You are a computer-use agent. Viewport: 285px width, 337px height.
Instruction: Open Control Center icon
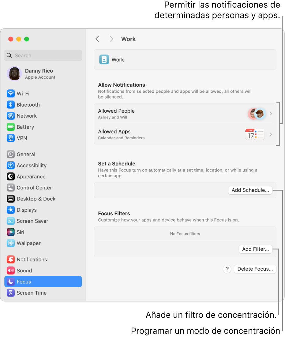click(x=10, y=188)
